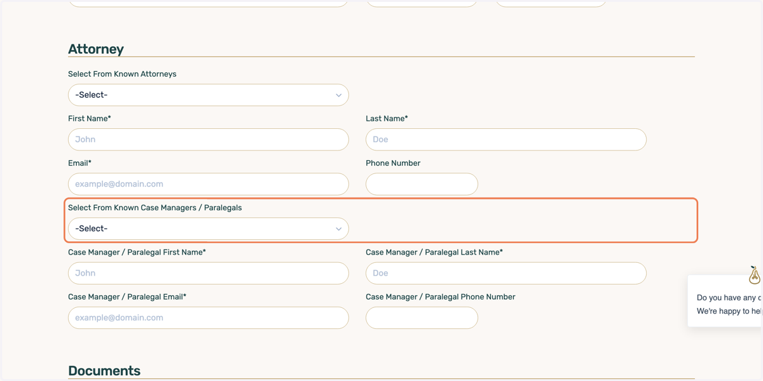Focus Case Manager / Paralegal First Name field
Viewport: 763px width, 381px height.
(x=209, y=273)
